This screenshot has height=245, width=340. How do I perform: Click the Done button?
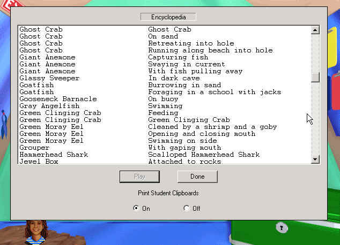(x=197, y=177)
